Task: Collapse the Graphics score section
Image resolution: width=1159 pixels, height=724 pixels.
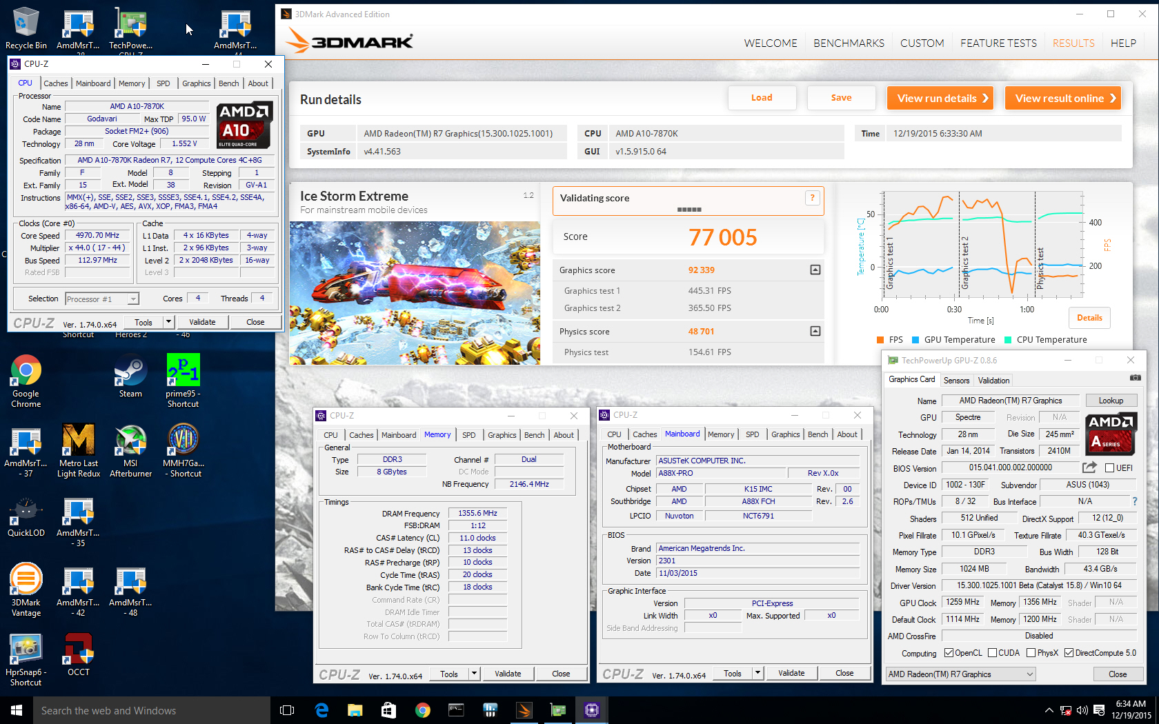Action: pos(815,270)
